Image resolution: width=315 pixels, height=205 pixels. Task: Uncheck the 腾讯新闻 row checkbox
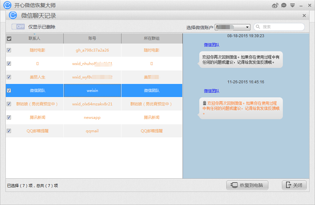point(9,117)
